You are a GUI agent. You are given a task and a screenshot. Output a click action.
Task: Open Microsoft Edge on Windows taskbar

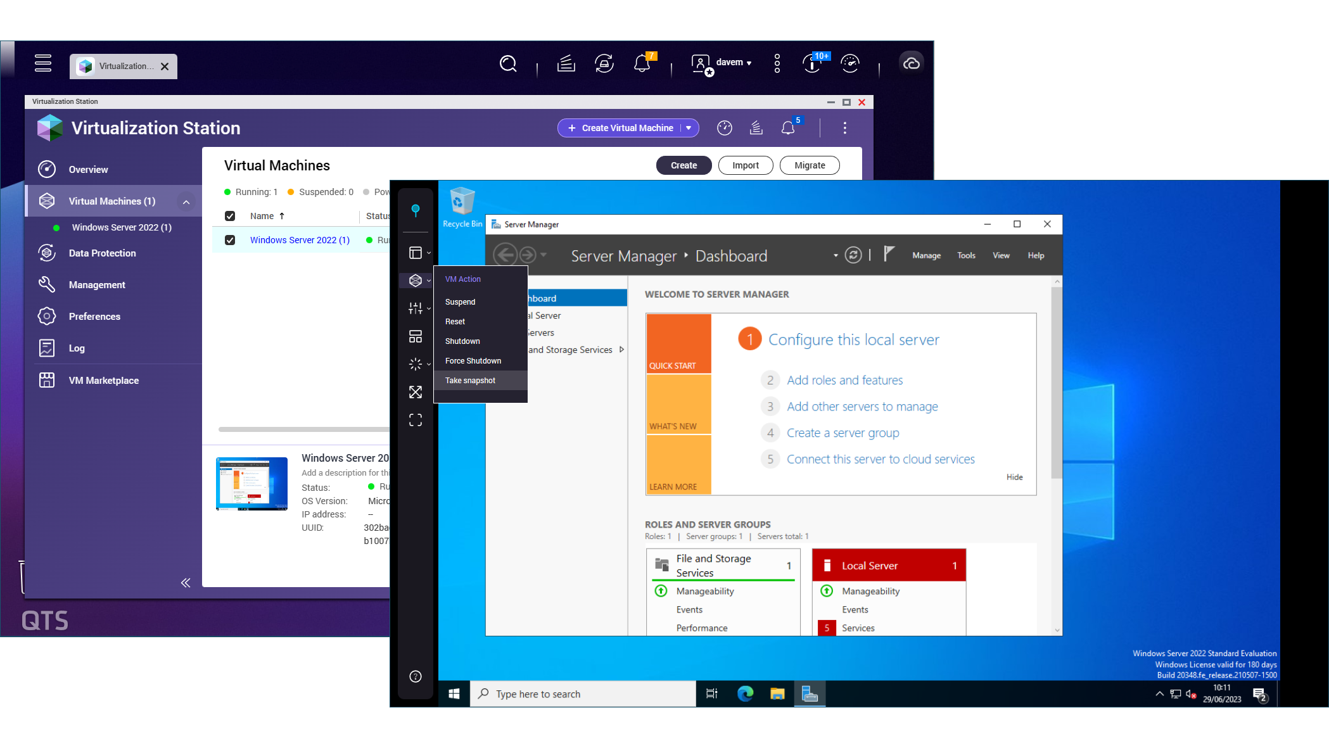746,694
